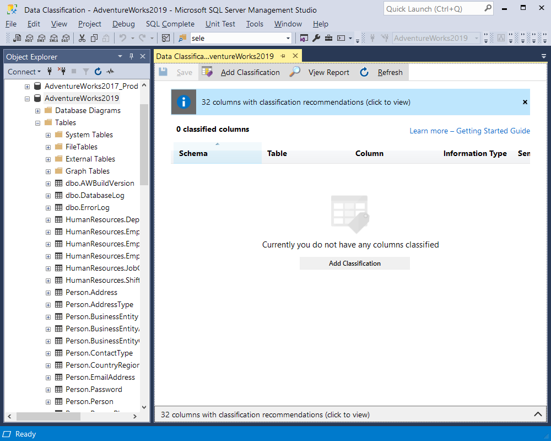Click the purple Visual Studio window icon
Image resolution: width=551 pixels, height=441 pixels.
[x=304, y=38]
